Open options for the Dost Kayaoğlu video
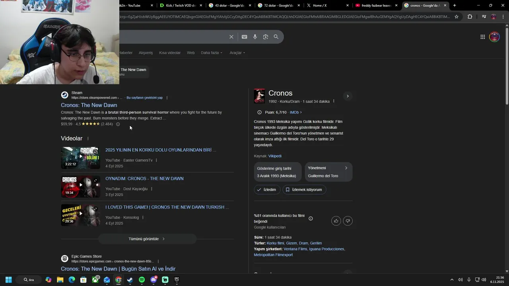This screenshot has width=509, height=286. pyautogui.click(x=152, y=189)
